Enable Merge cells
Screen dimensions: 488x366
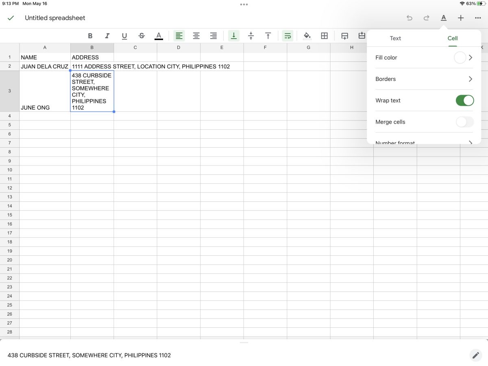pos(464,122)
